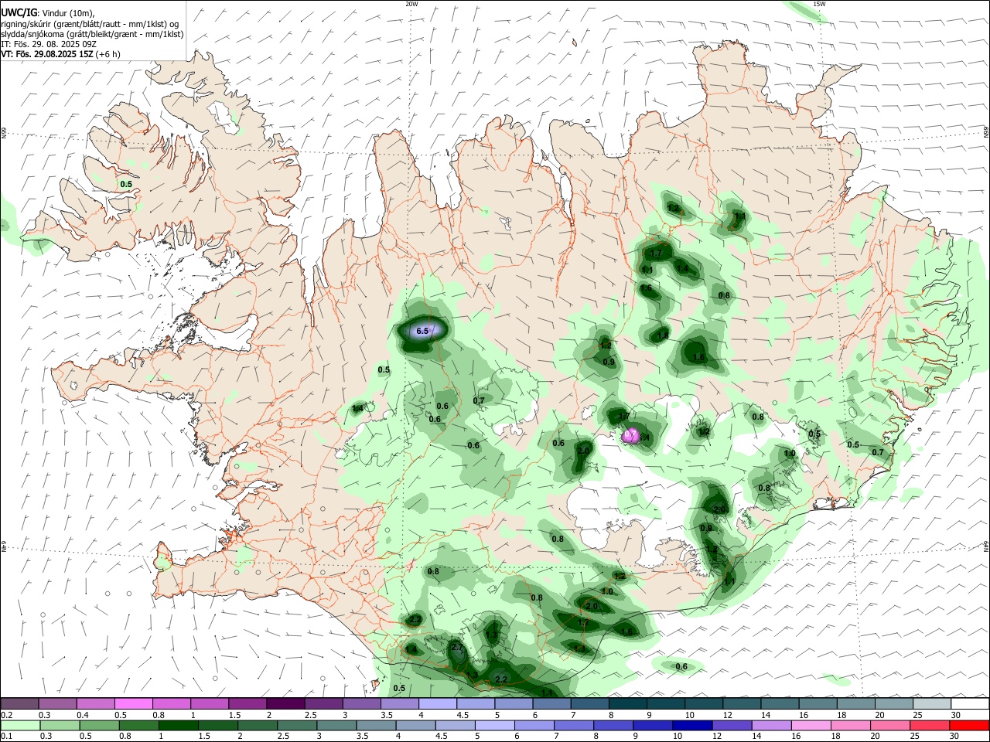Click the lightest green 0.1 swatch

point(20,726)
